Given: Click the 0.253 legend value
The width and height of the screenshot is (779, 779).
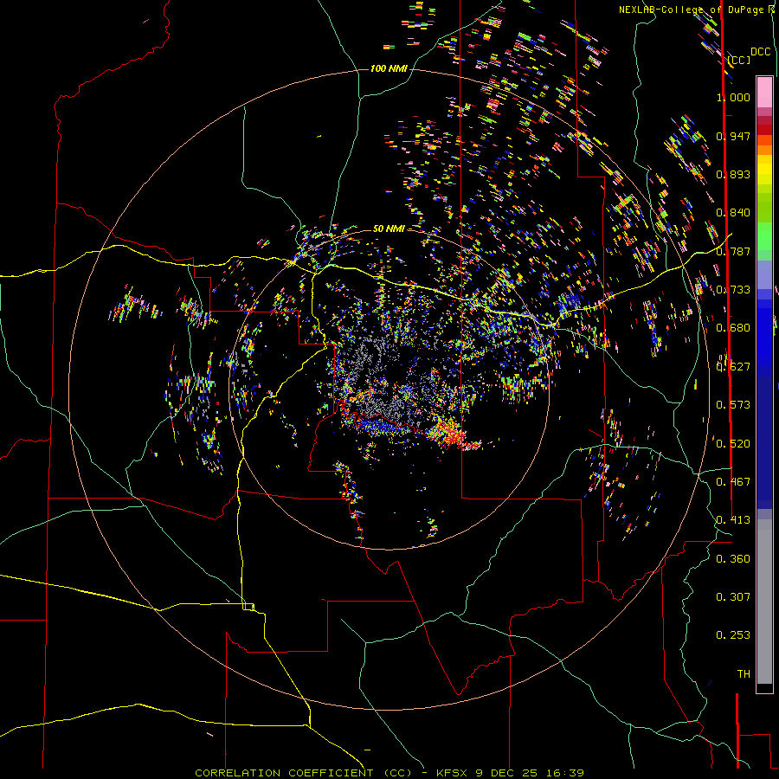Looking at the screenshot, I should click(733, 635).
